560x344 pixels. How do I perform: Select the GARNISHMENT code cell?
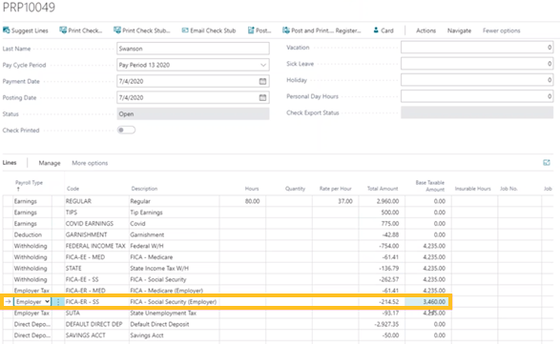click(x=97, y=234)
